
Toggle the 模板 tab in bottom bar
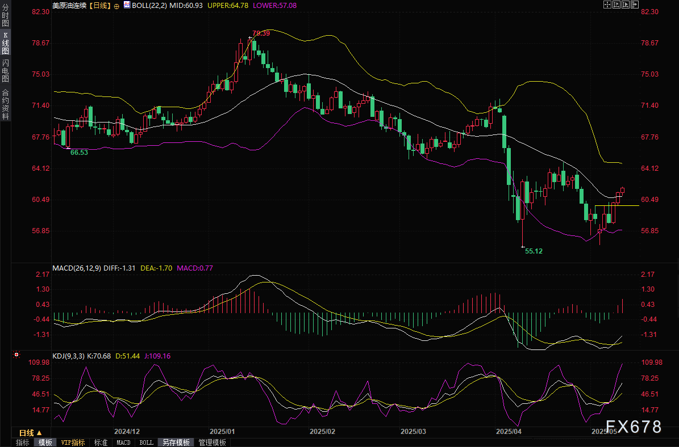[45, 442]
